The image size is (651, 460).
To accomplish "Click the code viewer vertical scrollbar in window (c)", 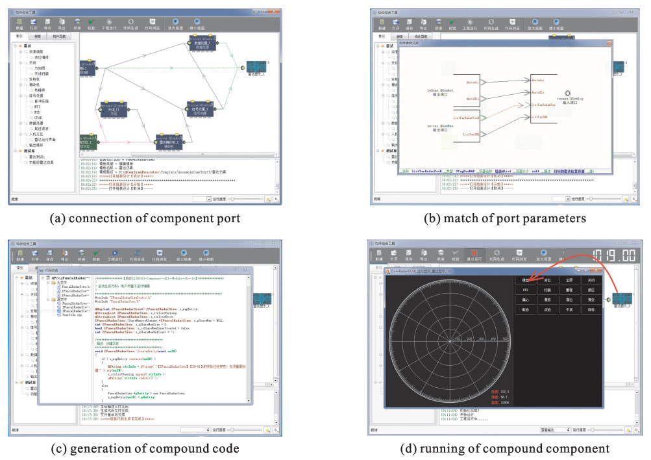I will pos(249,339).
